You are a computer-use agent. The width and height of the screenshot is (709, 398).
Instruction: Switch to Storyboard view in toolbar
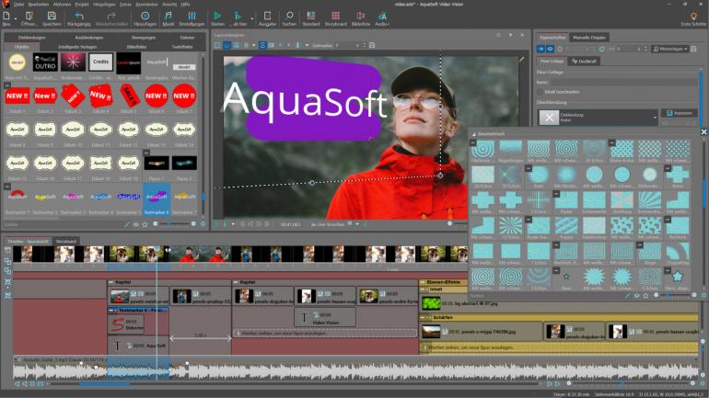coord(337,17)
